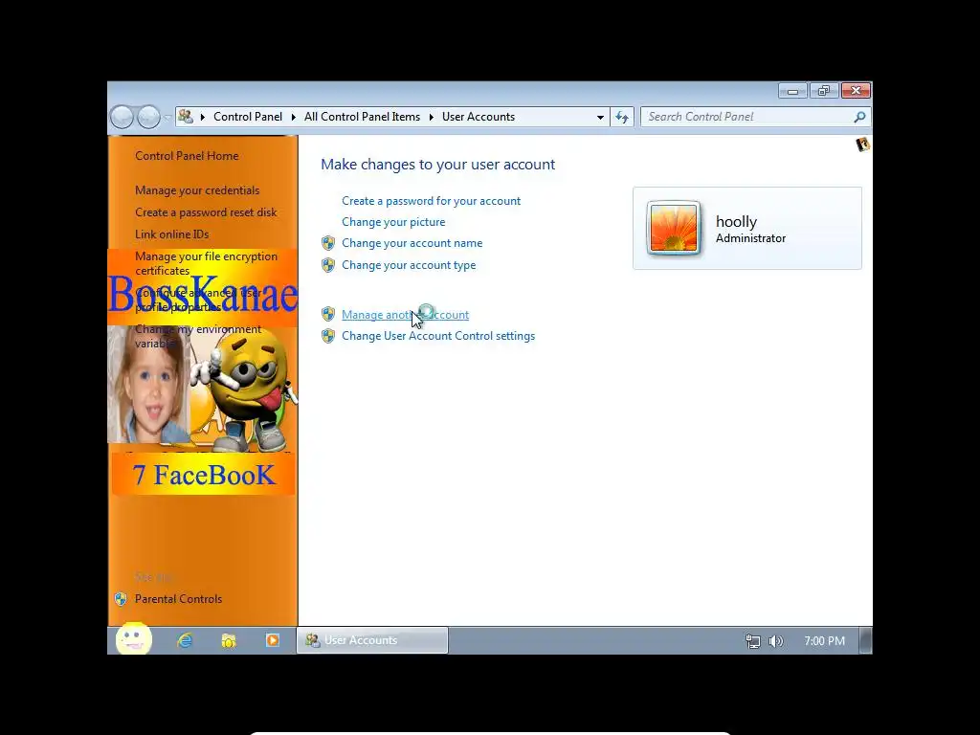
Task: Click the magnifier search icon
Action: (x=860, y=117)
